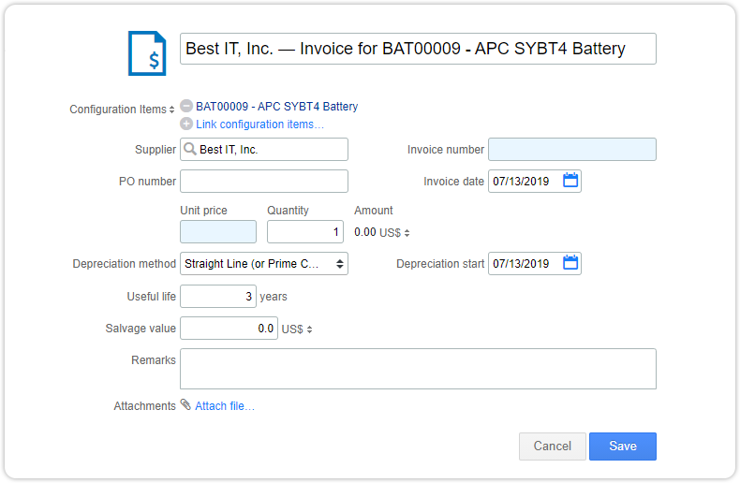Open the Depreciation start calendar picker
This screenshot has width=740, height=483.
pyautogui.click(x=570, y=263)
